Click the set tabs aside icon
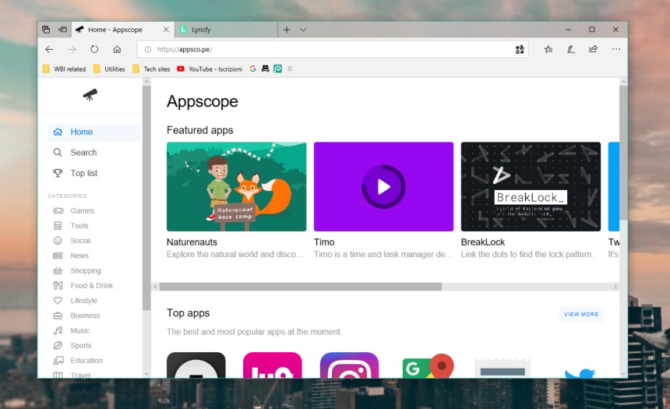Image resolution: width=670 pixels, height=409 pixels. [62, 30]
